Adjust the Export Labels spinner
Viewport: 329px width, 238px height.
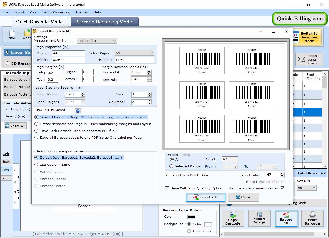(x=282, y=175)
